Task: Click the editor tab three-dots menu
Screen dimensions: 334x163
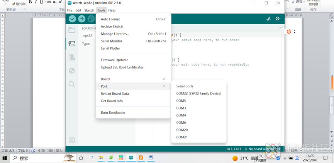Action: point(280,28)
